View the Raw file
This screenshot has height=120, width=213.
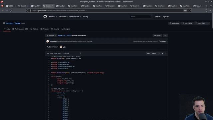(148, 53)
